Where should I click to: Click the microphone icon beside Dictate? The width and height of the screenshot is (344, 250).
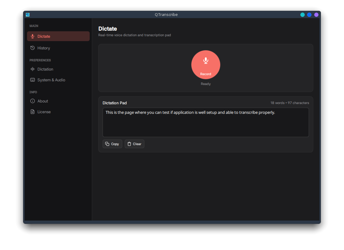pyautogui.click(x=33, y=37)
